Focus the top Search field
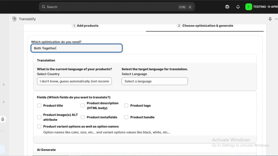 (117, 7)
